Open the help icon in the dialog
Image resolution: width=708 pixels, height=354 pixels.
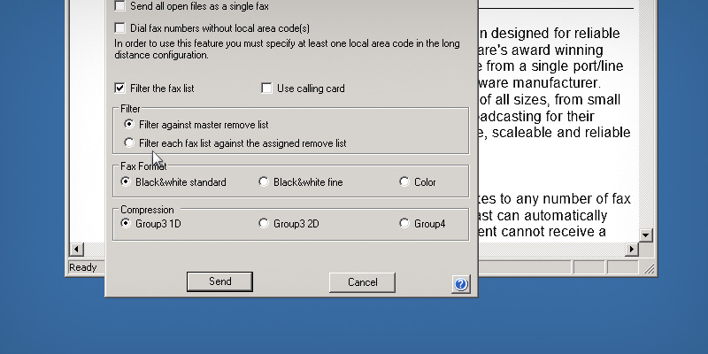(x=460, y=283)
